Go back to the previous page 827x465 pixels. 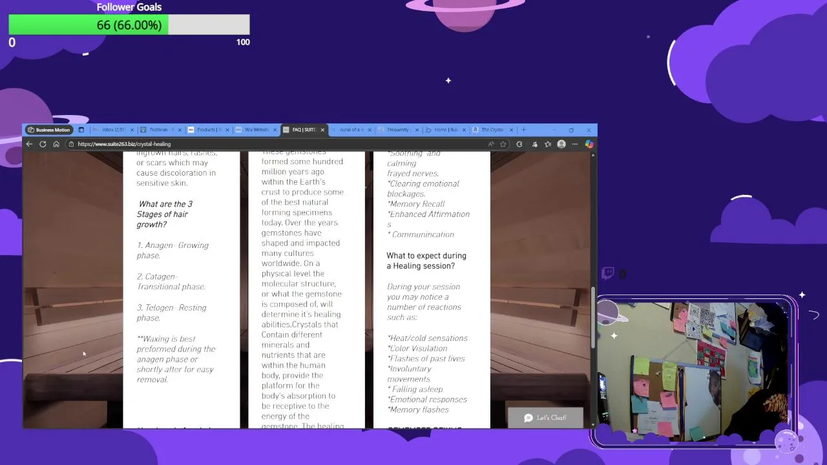[29, 144]
